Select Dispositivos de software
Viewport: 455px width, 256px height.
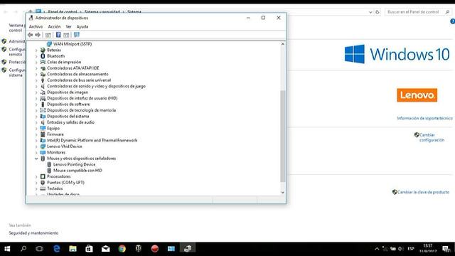click(x=68, y=105)
